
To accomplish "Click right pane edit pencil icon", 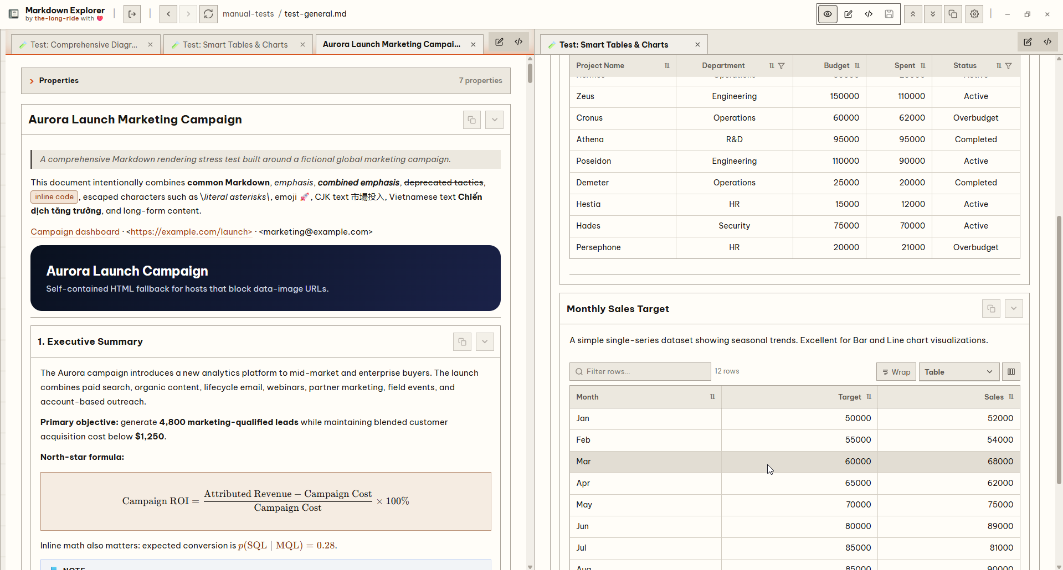I will coord(1028,42).
